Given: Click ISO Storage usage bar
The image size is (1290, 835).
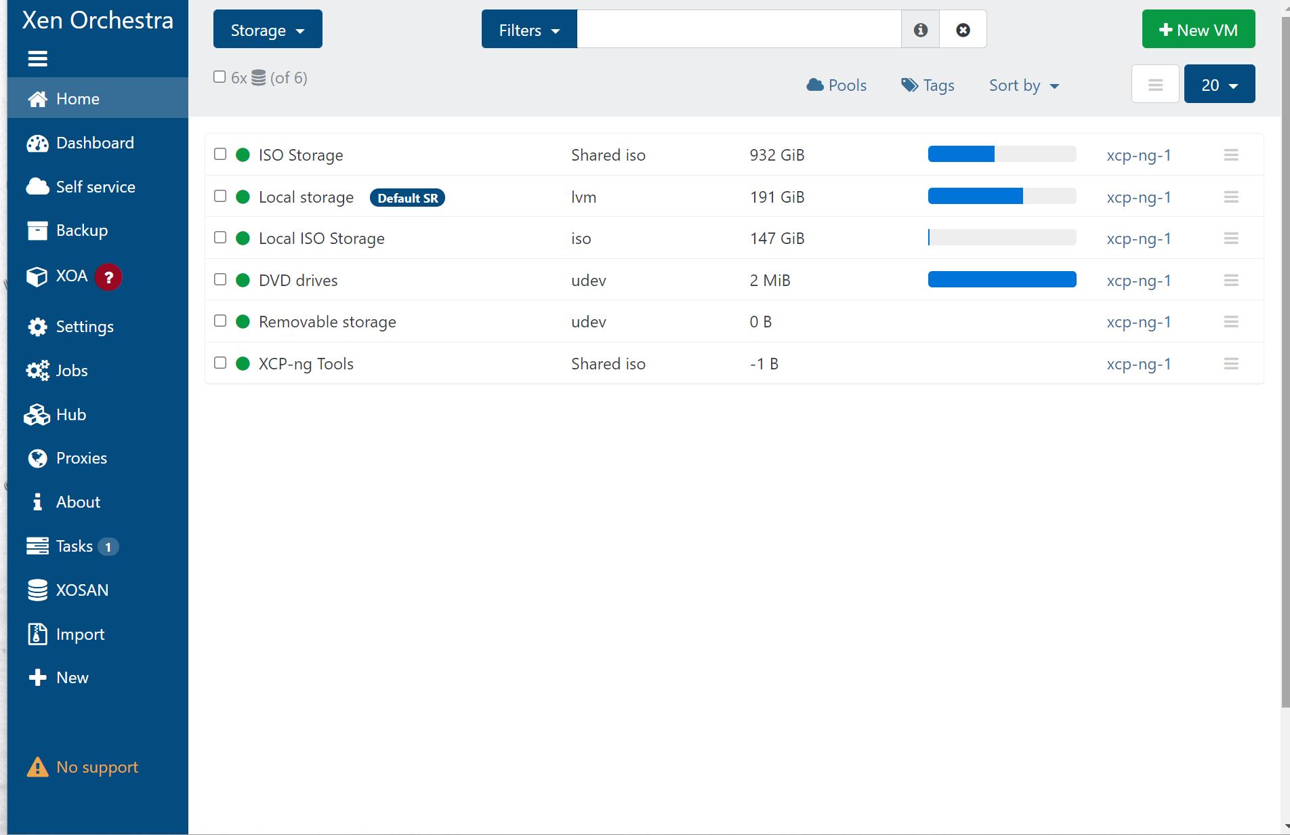Looking at the screenshot, I should pos(1002,154).
